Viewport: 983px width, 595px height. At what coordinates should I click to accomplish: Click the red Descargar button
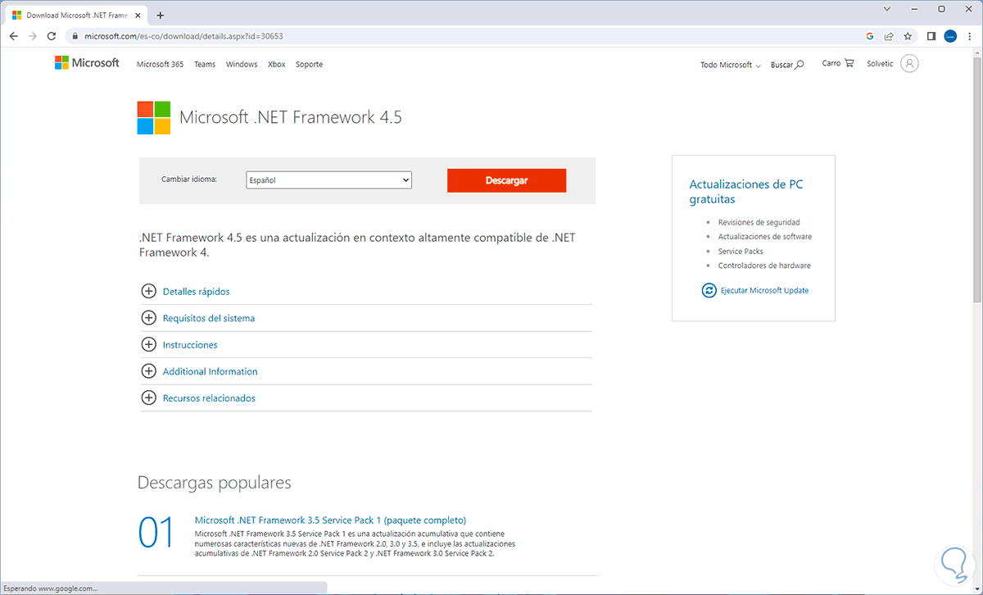506,180
